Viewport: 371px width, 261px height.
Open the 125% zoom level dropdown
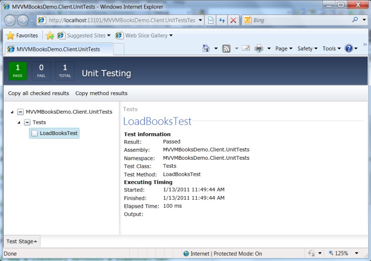[357, 253]
